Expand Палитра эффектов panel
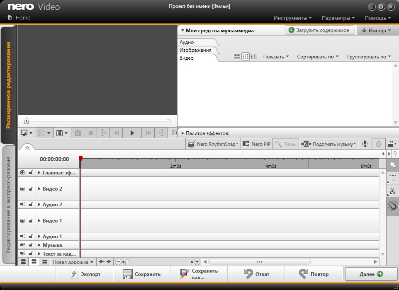The height and width of the screenshot is (290, 399). [x=182, y=133]
